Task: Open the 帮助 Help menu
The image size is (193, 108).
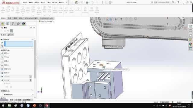Action: [61, 2]
